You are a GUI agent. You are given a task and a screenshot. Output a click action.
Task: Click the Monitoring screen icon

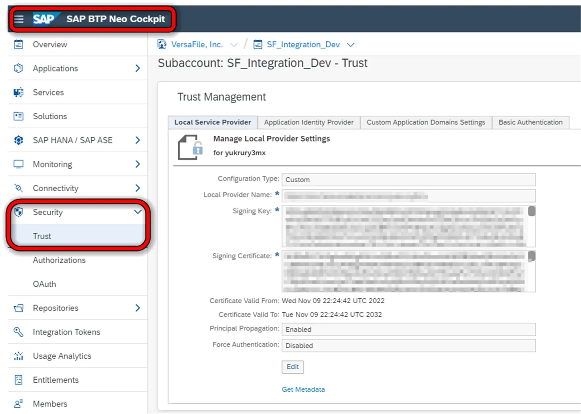pyautogui.click(x=18, y=164)
